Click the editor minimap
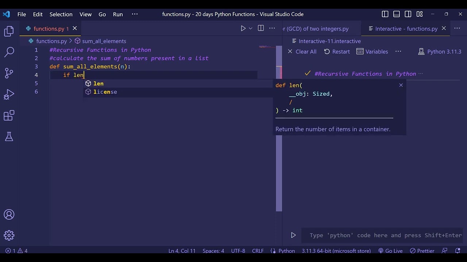467x262 pixels. tap(266, 47)
